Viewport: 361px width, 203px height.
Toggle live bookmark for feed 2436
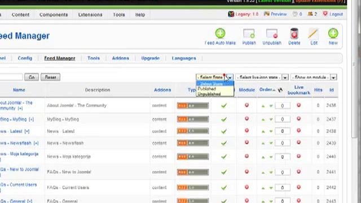click(298, 105)
